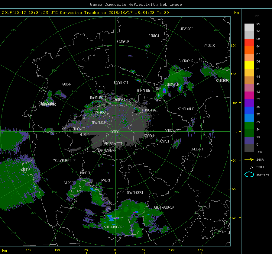Screen dimensions: 272x254
Task: Pick the purple 39 dBZ legend swatch
Action: point(249,103)
